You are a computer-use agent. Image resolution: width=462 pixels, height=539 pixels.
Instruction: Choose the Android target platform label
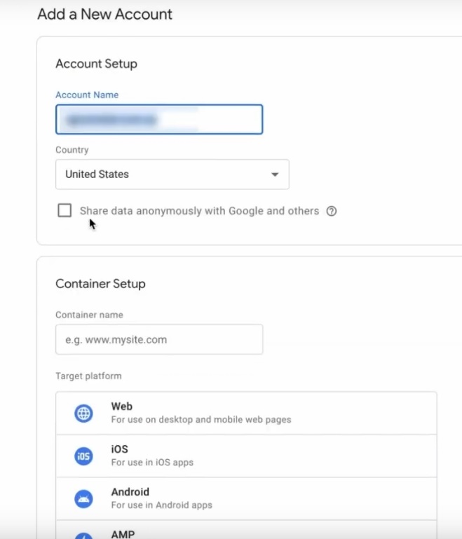pos(130,492)
